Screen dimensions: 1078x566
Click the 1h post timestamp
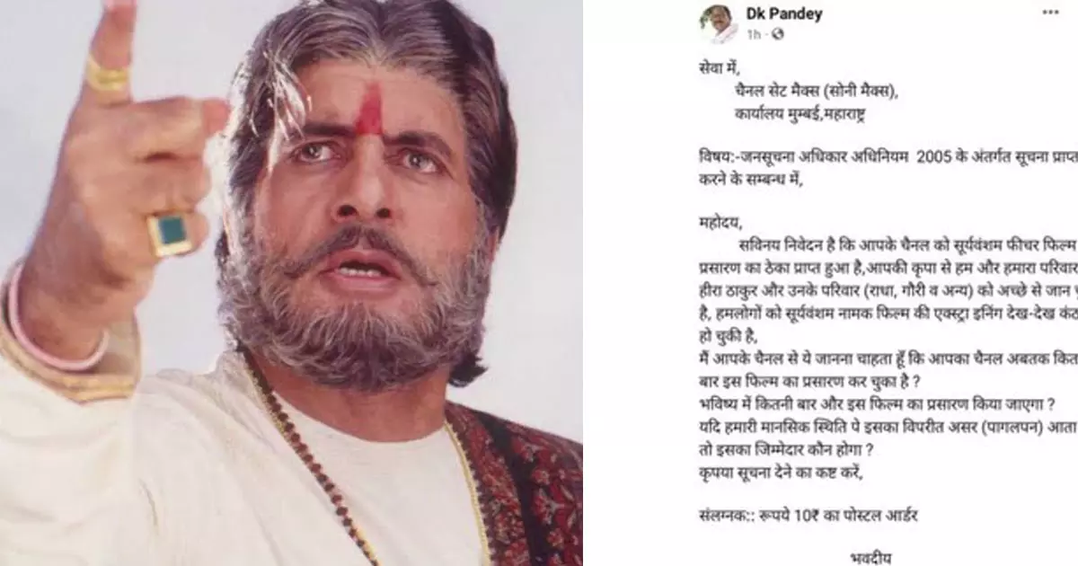click(754, 33)
